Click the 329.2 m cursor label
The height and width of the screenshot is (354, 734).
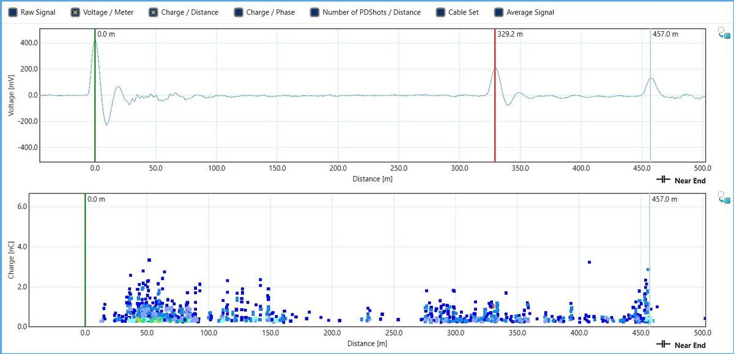point(510,35)
